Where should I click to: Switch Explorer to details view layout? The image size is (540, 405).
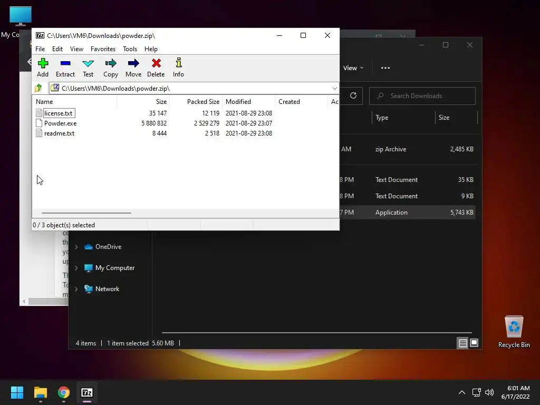pos(462,343)
